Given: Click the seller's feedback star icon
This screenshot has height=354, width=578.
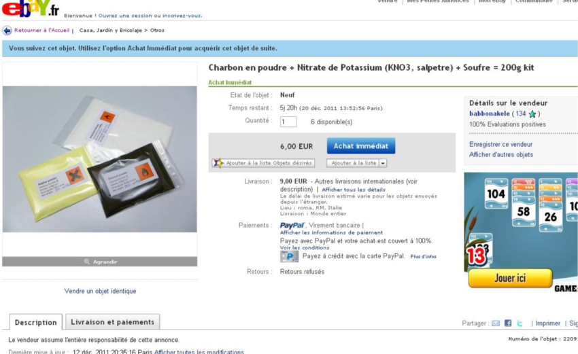Looking at the screenshot, I should point(532,114).
